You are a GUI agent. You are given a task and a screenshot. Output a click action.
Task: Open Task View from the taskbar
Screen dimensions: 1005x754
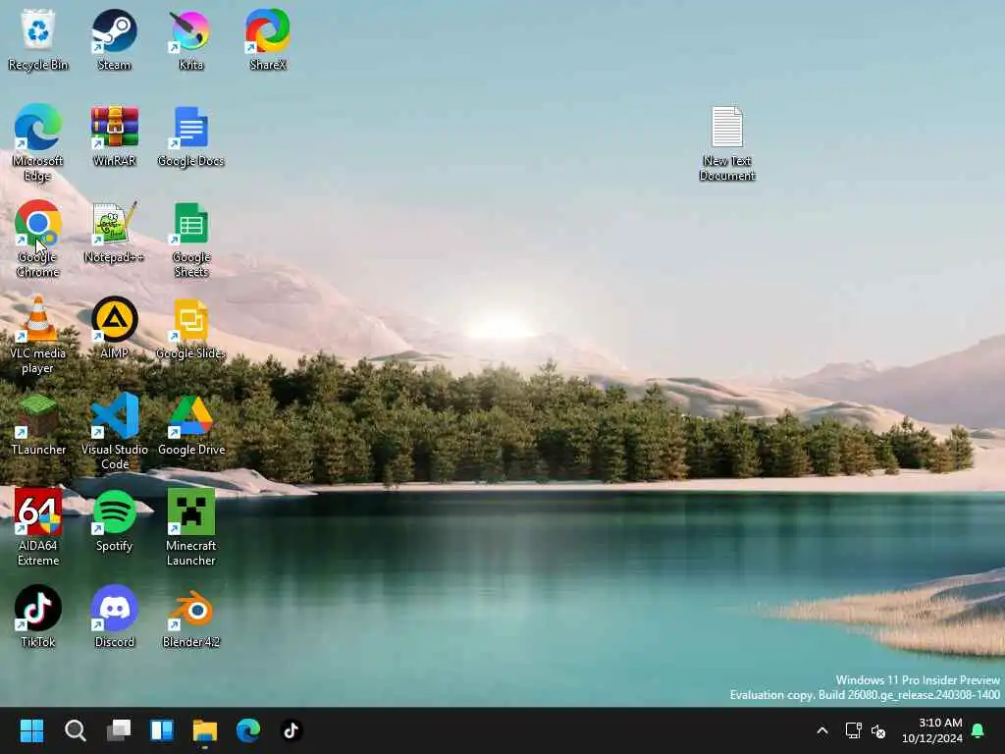119,730
